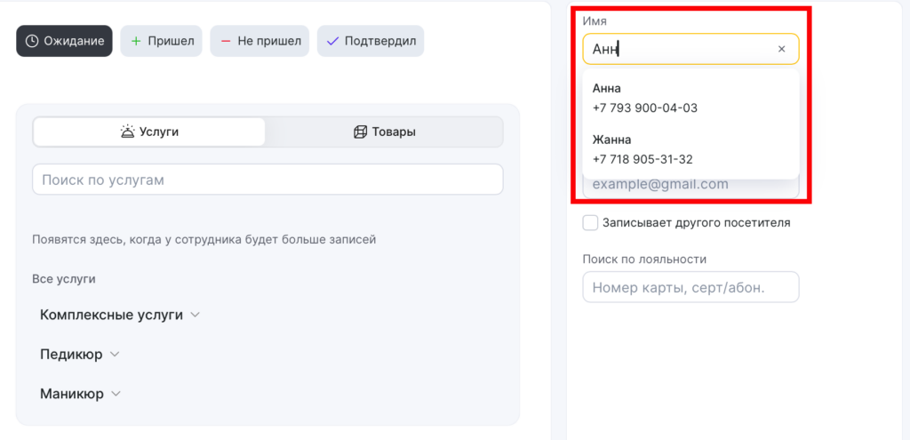Mark visit as Не пришел
The height and width of the screenshot is (440, 910).
click(259, 41)
